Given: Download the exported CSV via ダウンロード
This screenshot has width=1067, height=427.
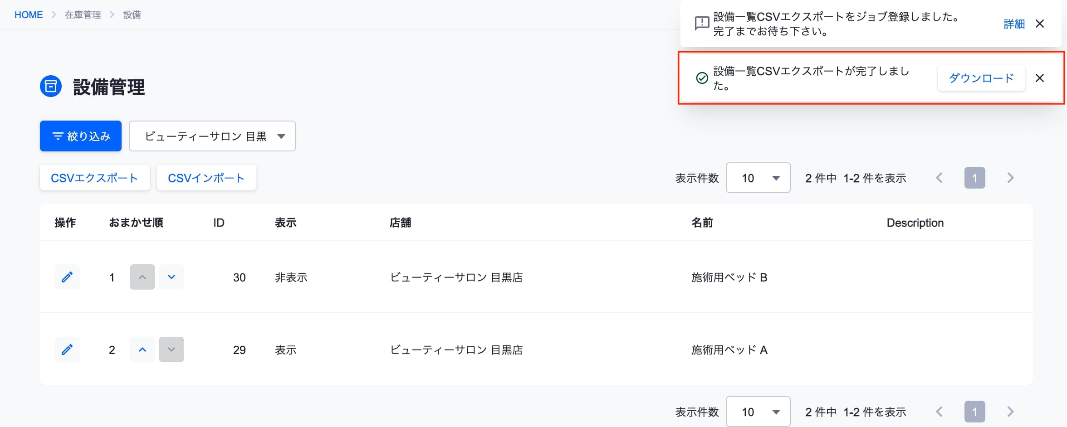Looking at the screenshot, I should pyautogui.click(x=981, y=78).
